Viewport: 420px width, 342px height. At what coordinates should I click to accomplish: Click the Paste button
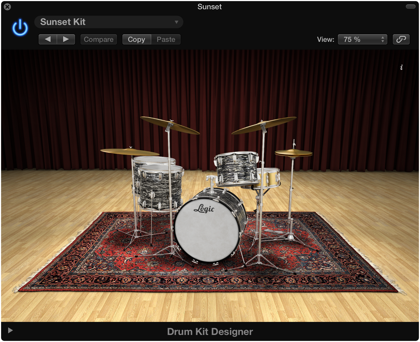point(166,39)
